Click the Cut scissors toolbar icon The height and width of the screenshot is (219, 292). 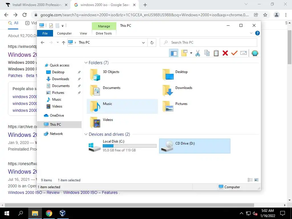198,53
